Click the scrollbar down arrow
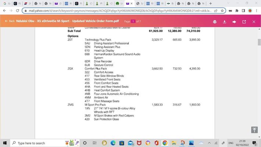The image size is (261, 147). (259, 137)
